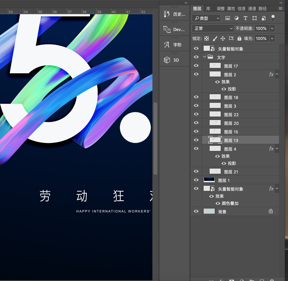This screenshot has width=288, height=281.
Task: Collapse panels with the double-arrow at top right
Action: (281, 3)
